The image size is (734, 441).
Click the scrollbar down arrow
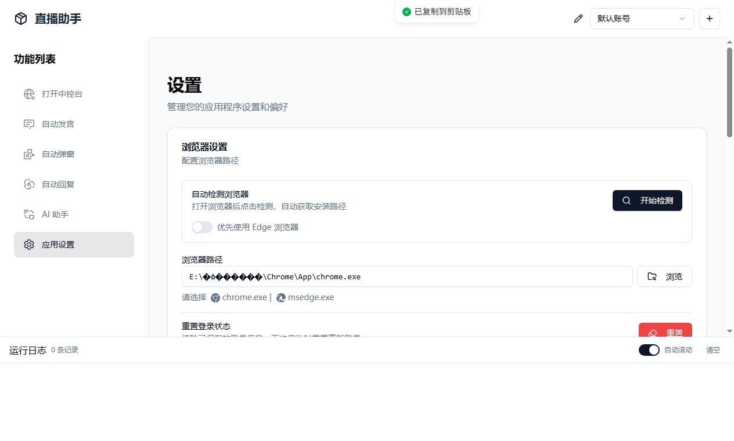tap(729, 331)
